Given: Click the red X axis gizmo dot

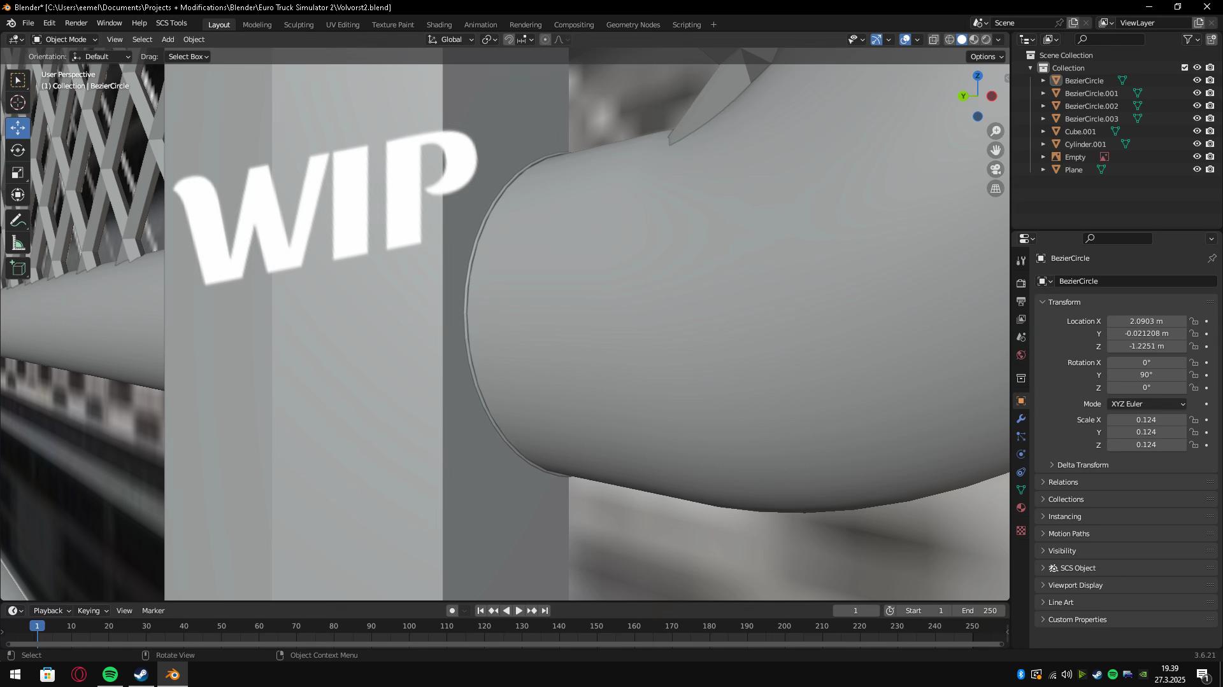Looking at the screenshot, I should (x=992, y=96).
